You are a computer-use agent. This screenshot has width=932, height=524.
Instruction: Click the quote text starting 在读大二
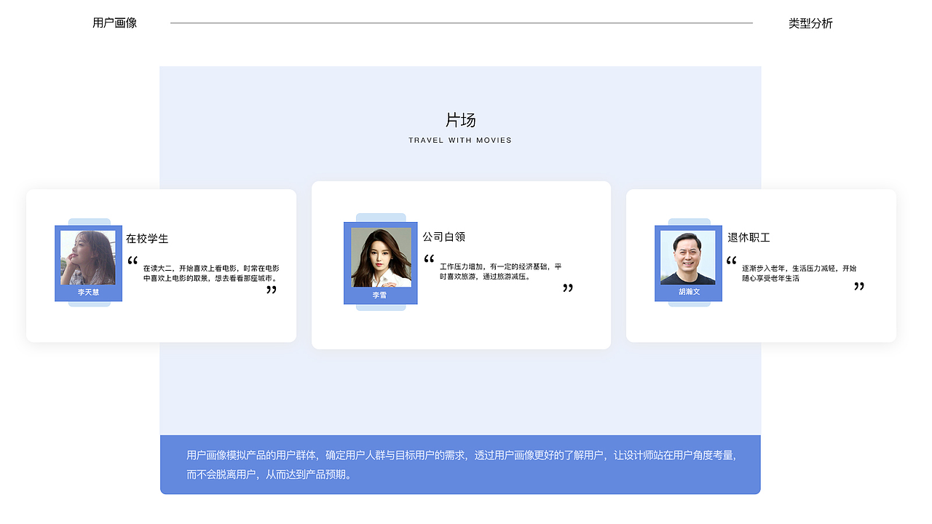tap(211, 273)
